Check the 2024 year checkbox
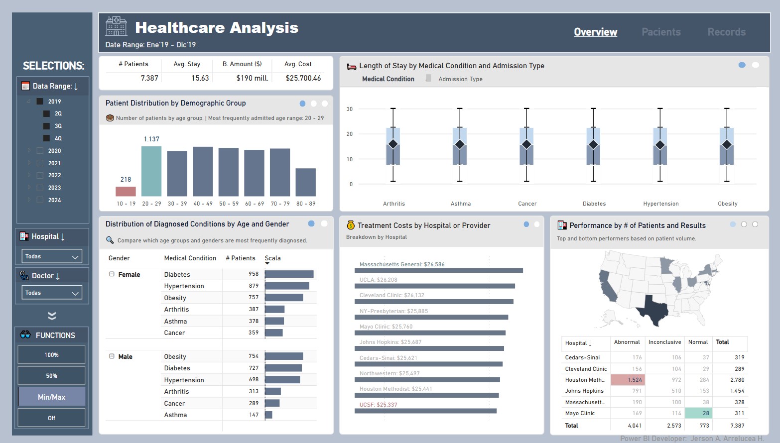Image resolution: width=780 pixels, height=443 pixels. tap(40, 200)
